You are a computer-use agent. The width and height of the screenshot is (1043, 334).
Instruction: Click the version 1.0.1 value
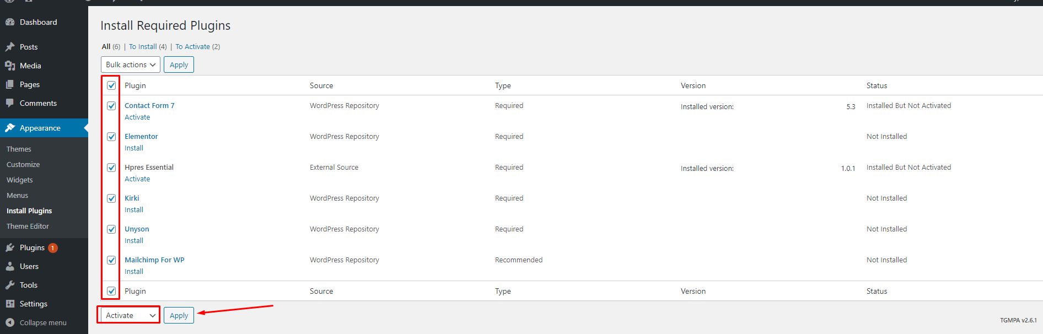pyautogui.click(x=848, y=169)
